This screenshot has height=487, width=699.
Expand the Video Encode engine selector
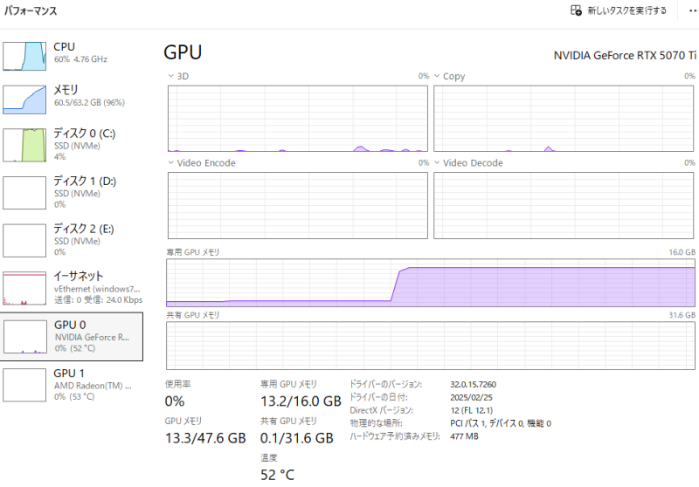(x=170, y=163)
